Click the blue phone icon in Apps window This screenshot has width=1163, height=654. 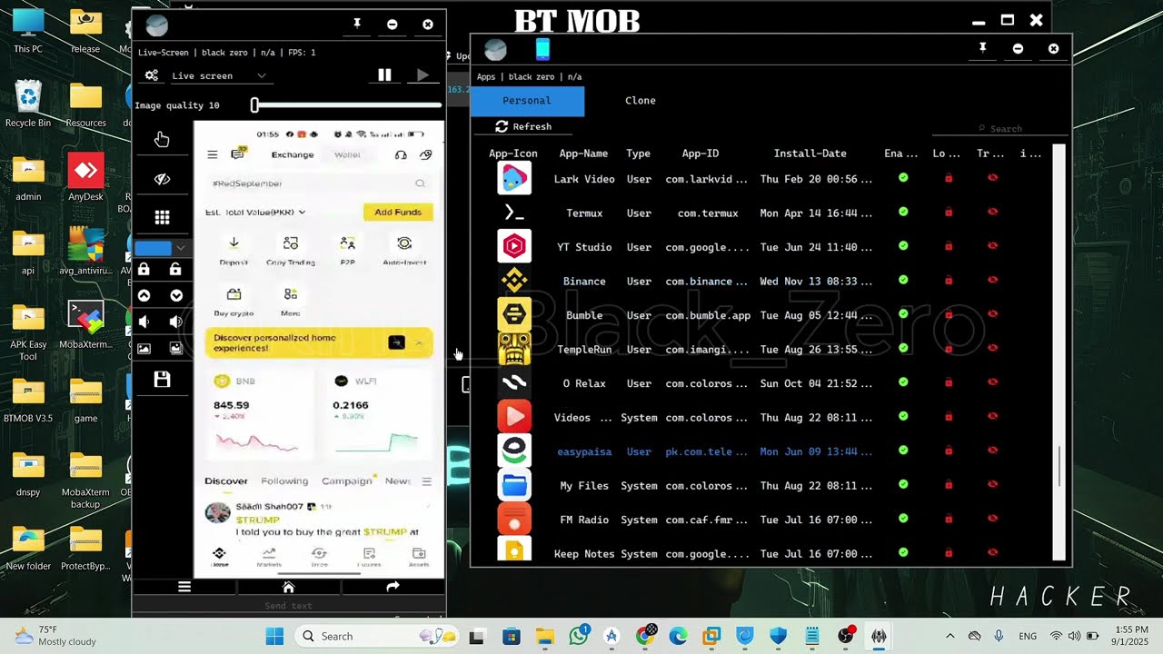tap(543, 49)
